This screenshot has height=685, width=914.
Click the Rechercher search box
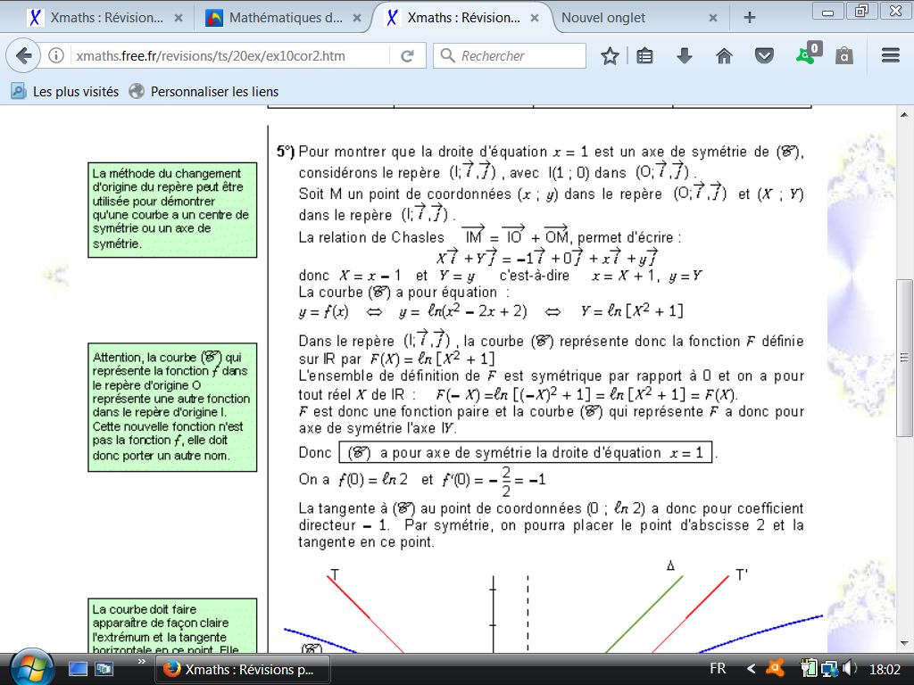[x=510, y=56]
